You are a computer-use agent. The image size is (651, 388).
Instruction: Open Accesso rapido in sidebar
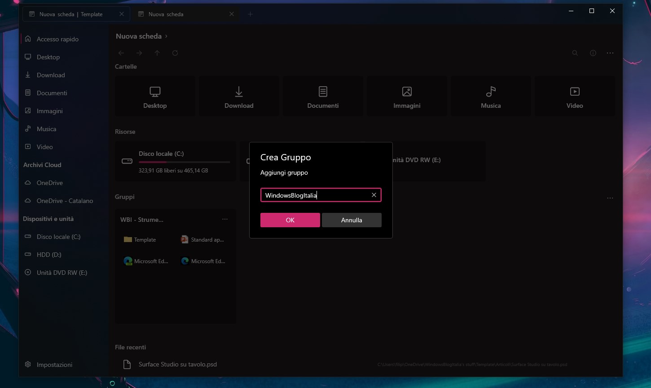[63, 39]
